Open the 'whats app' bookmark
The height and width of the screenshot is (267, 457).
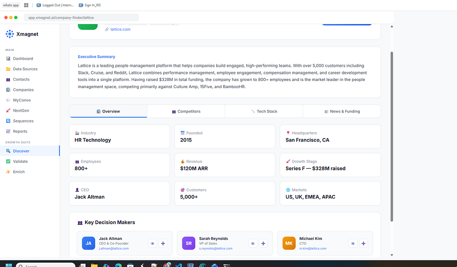11,5
